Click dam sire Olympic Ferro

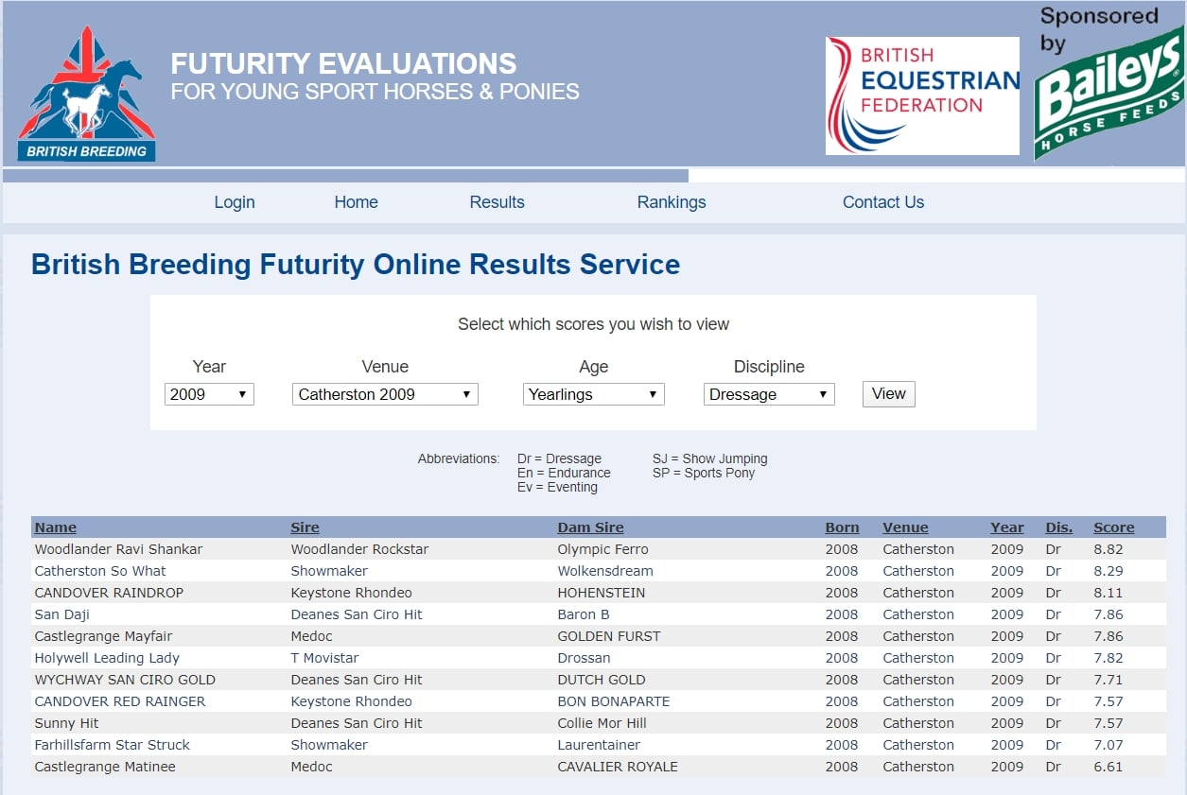pyautogui.click(x=602, y=549)
